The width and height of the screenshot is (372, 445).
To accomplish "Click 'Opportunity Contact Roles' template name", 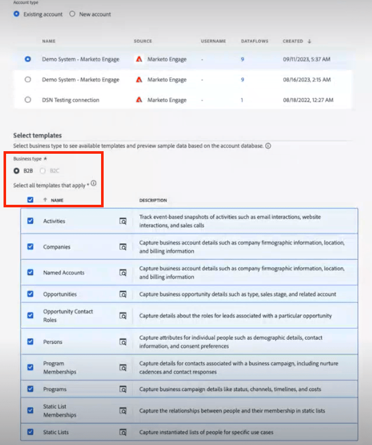I will coord(68,316).
